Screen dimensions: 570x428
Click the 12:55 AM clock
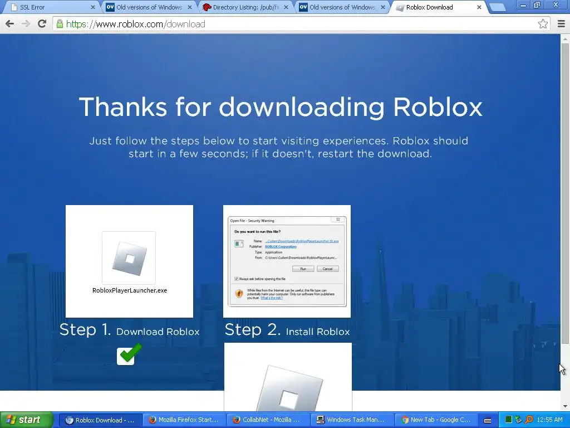click(x=549, y=420)
